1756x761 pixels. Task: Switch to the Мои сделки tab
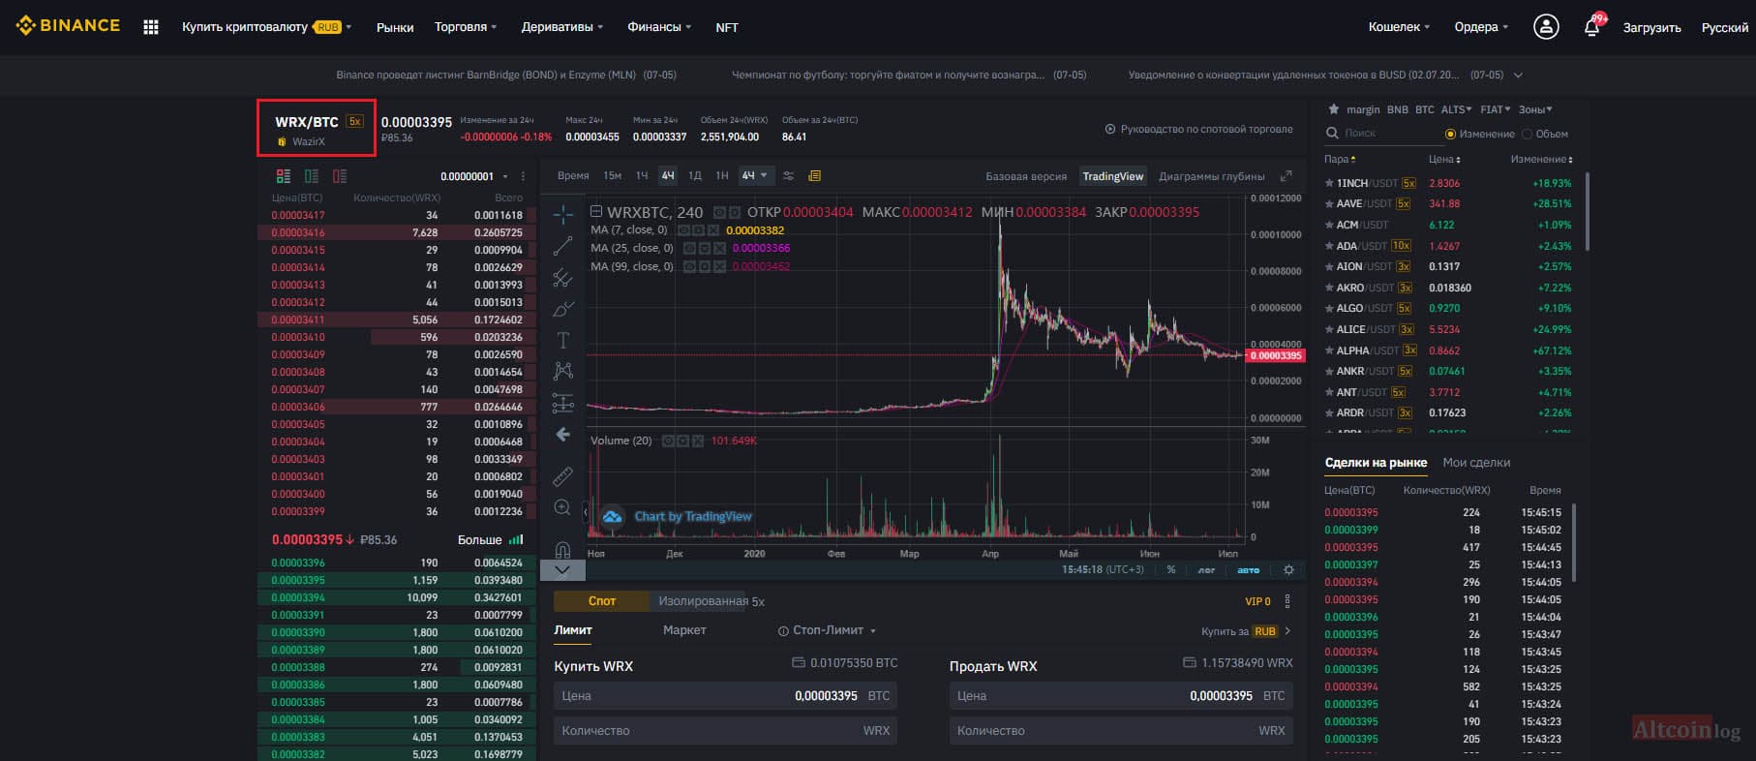(1476, 463)
